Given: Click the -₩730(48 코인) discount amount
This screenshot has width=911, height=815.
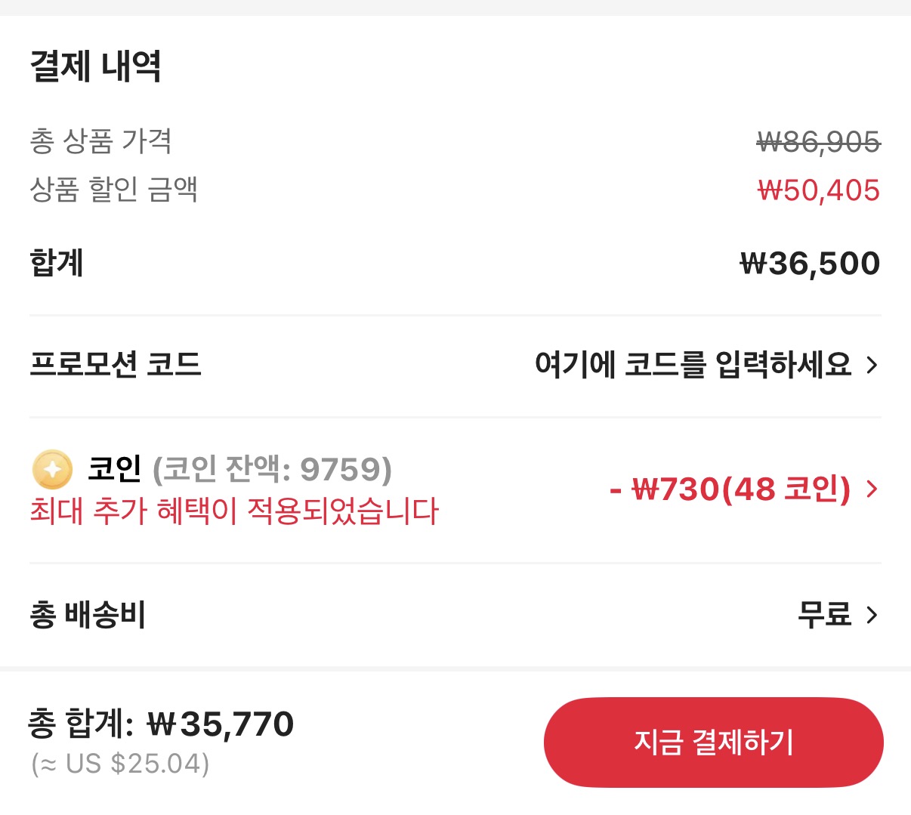Looking at the screenshot, I should [x=730, y=489].
